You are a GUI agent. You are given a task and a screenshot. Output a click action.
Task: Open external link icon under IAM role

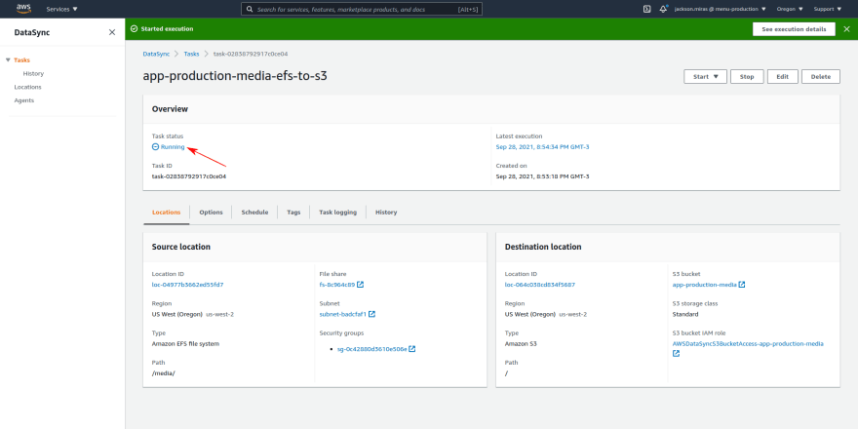tap(677, 354)
